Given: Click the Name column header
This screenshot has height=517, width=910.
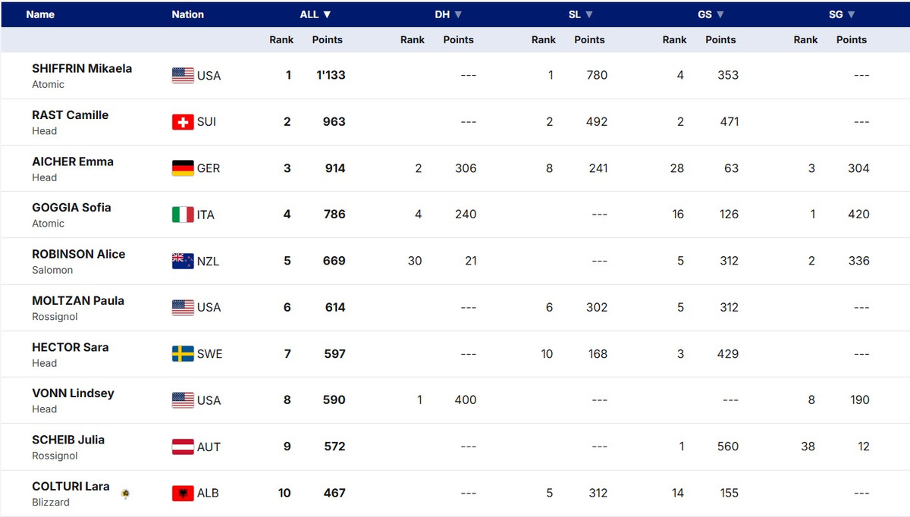Looking at the screenshot, I should pyautogui.click(x=40, y=14).
